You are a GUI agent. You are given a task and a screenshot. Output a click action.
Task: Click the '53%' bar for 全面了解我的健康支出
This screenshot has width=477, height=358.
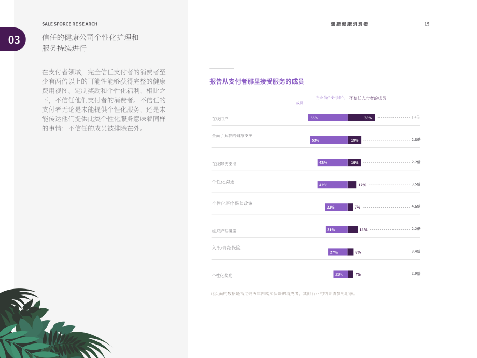329,140
